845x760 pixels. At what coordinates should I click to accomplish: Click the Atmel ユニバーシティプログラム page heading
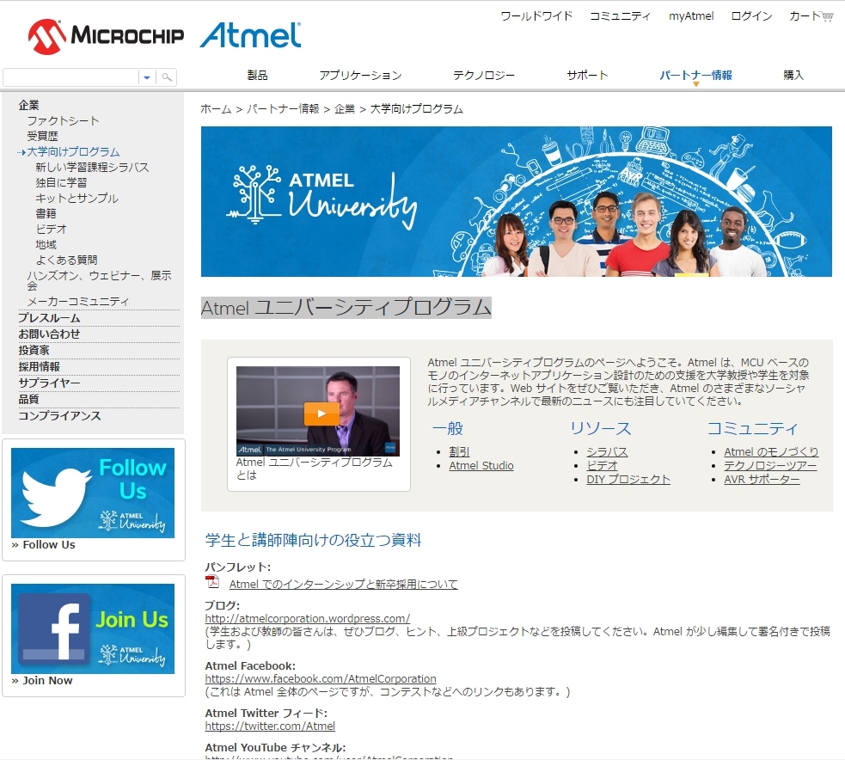(346, 308)
